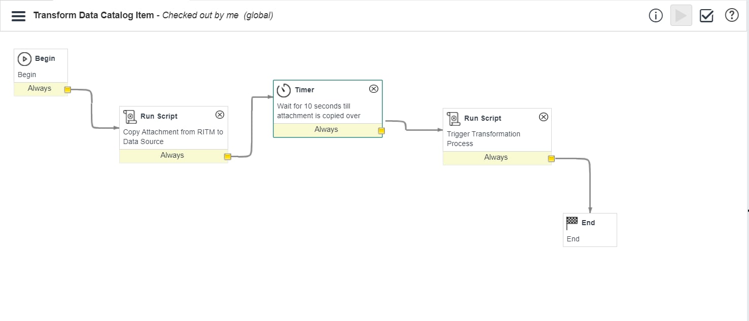Click the script scroll icon on Copy Attachment activity
The height and width of the screenshot is (321, 749).
(x=129, y=116)
